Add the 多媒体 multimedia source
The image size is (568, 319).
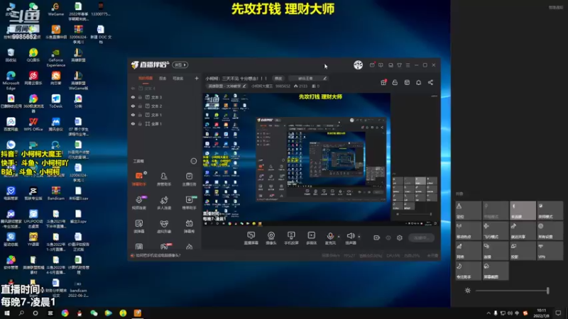click(311, 238)
